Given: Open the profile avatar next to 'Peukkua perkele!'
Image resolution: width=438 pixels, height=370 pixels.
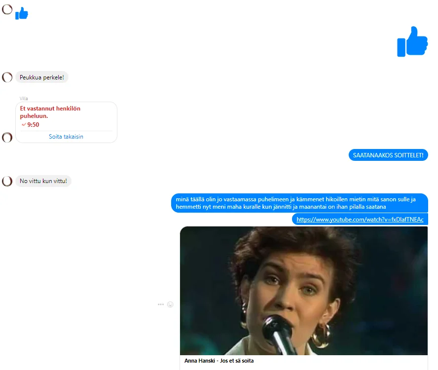Looking at the screenshot, I should [x=7, y=77].
